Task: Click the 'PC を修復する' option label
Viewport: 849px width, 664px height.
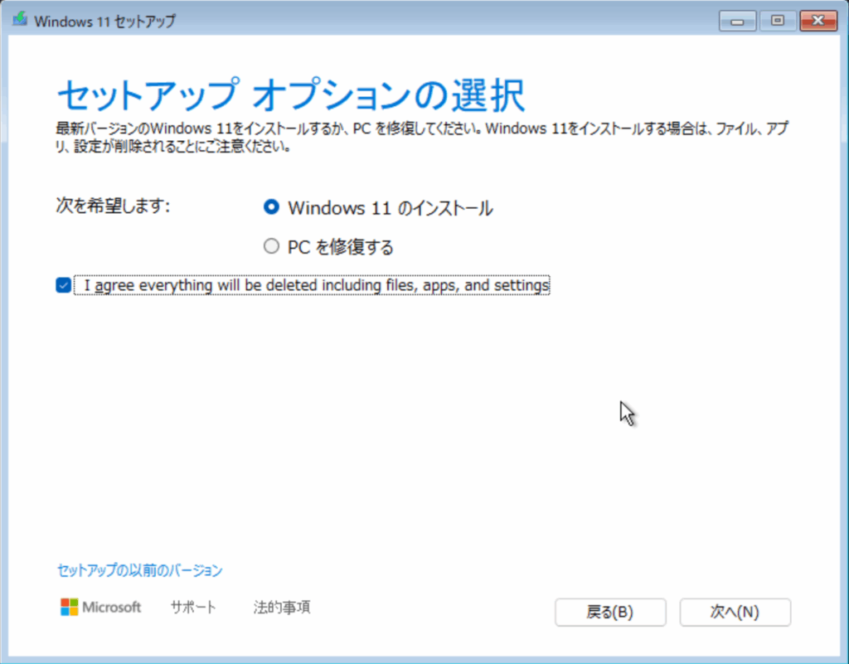Action: click(340, 247)
